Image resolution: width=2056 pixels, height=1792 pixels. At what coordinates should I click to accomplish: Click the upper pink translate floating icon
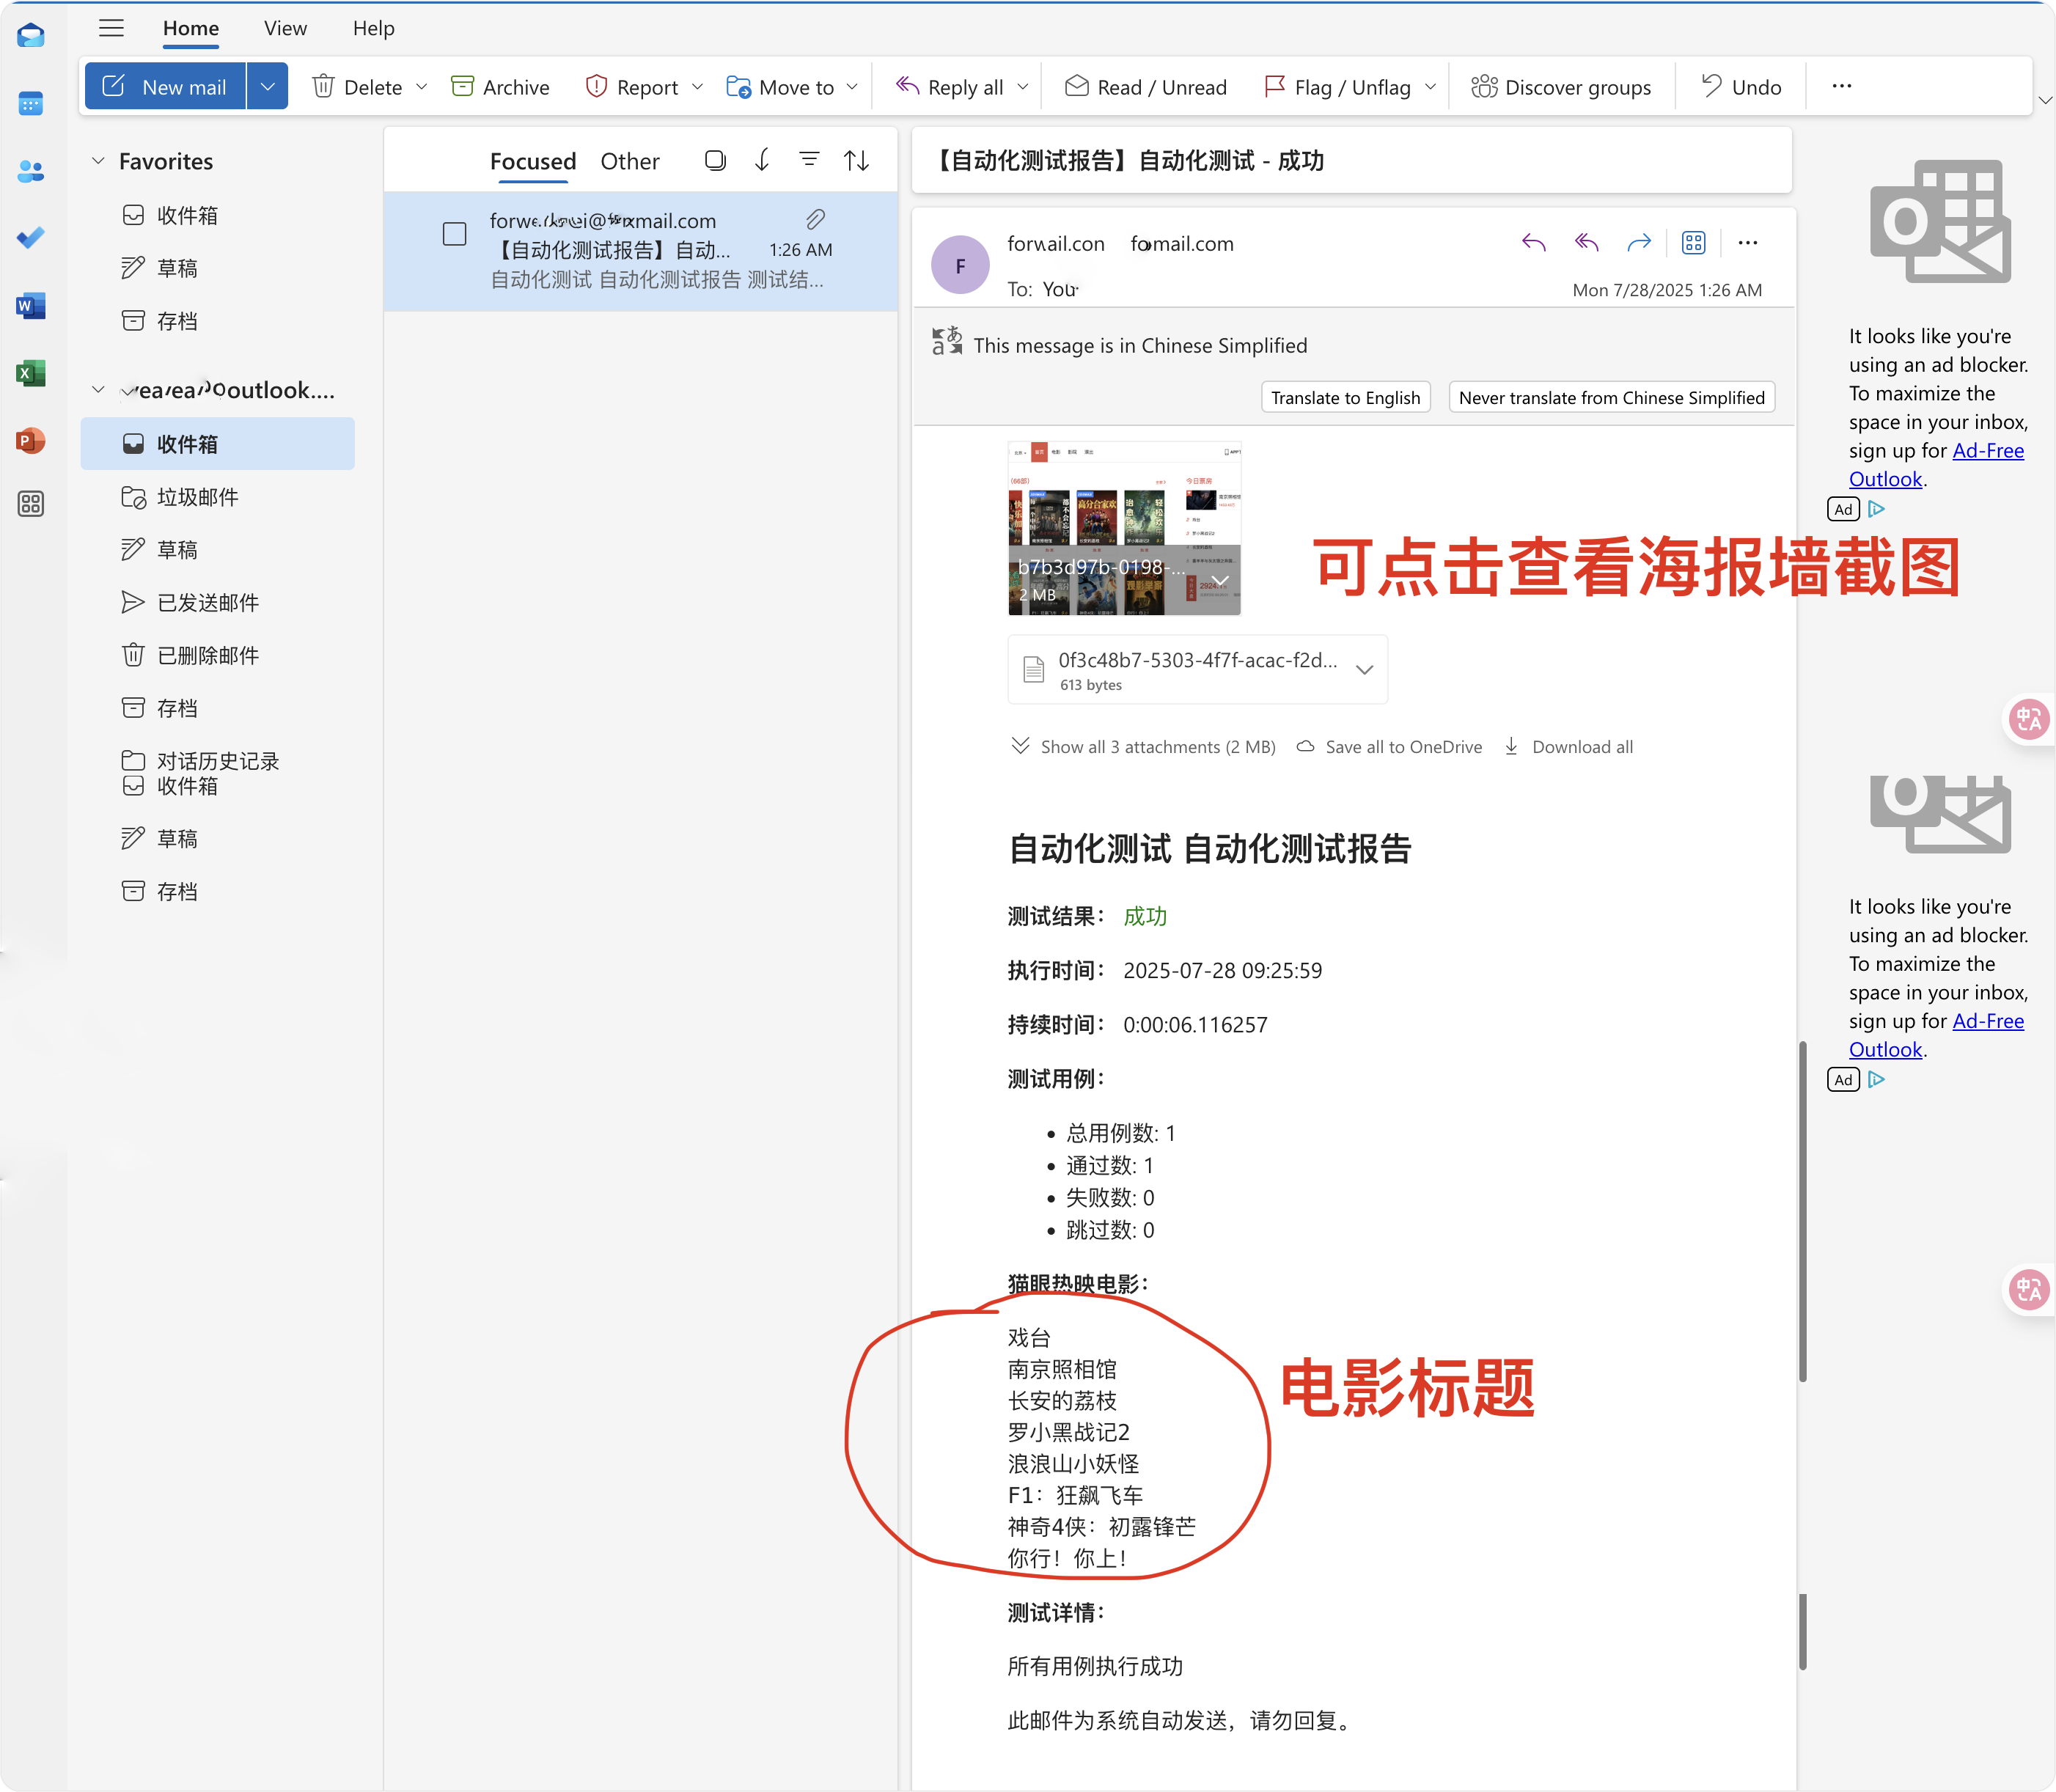pyautogui.click(x=2030, y=719)
